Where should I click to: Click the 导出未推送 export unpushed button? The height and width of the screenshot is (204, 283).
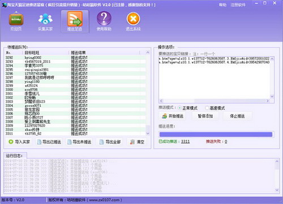(79, 142)
